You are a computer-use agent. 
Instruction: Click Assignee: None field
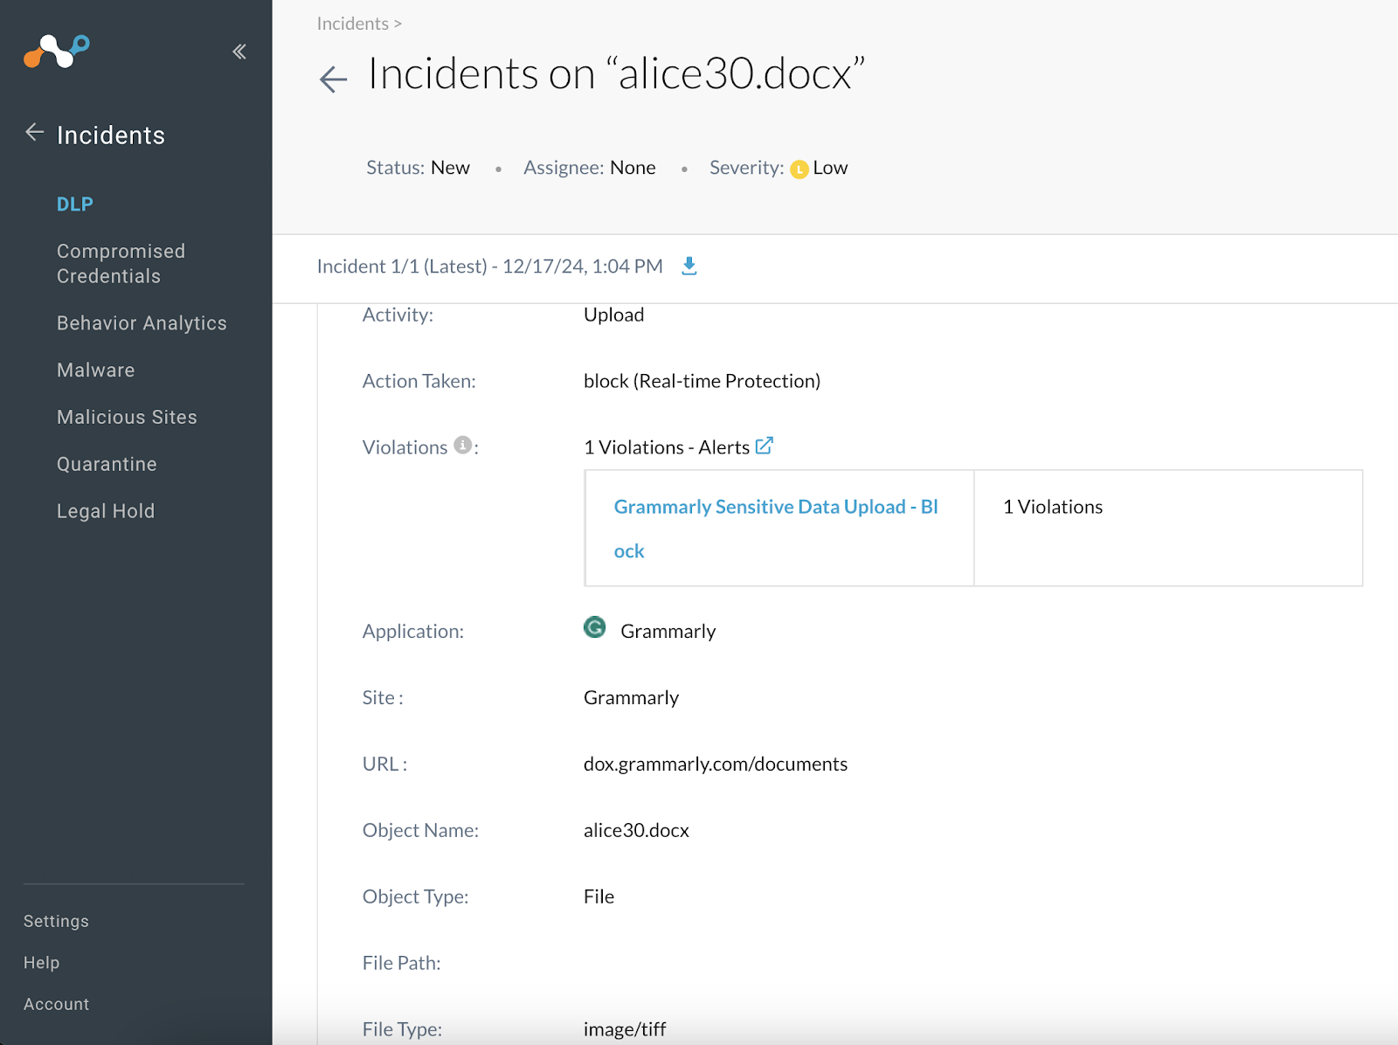590,168
